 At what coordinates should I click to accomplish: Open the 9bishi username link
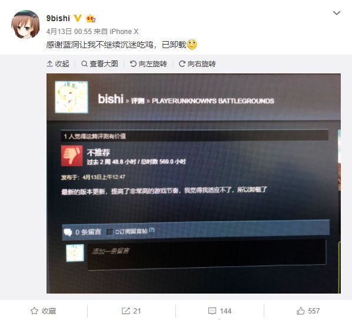pos(58,18)
